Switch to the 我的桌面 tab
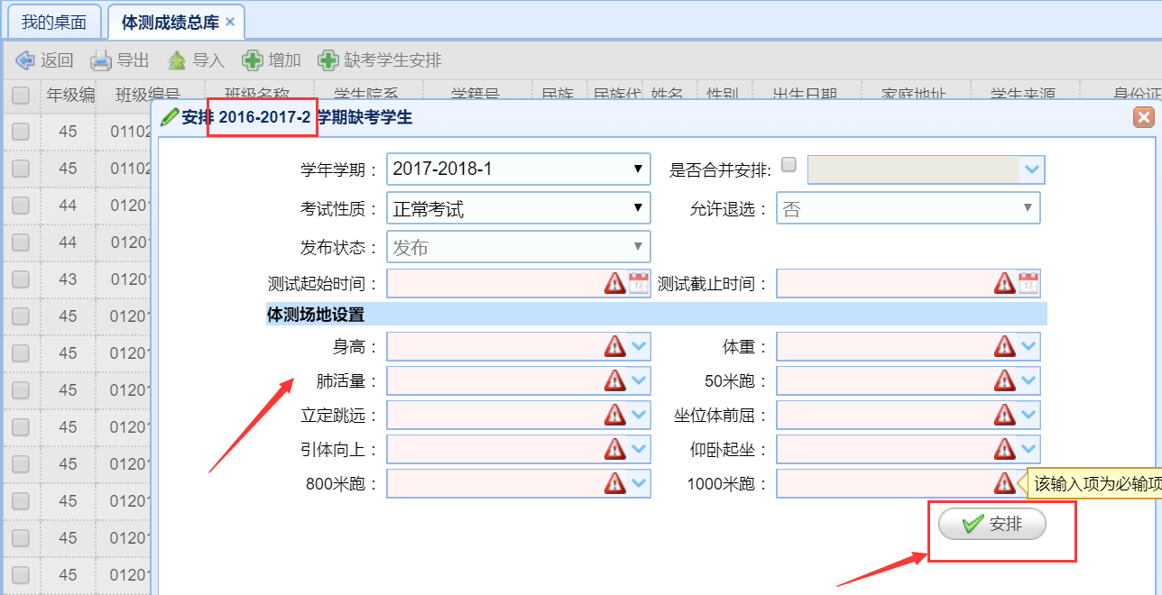Screen dimensions: 1162x595 click(x=53, y=22)
